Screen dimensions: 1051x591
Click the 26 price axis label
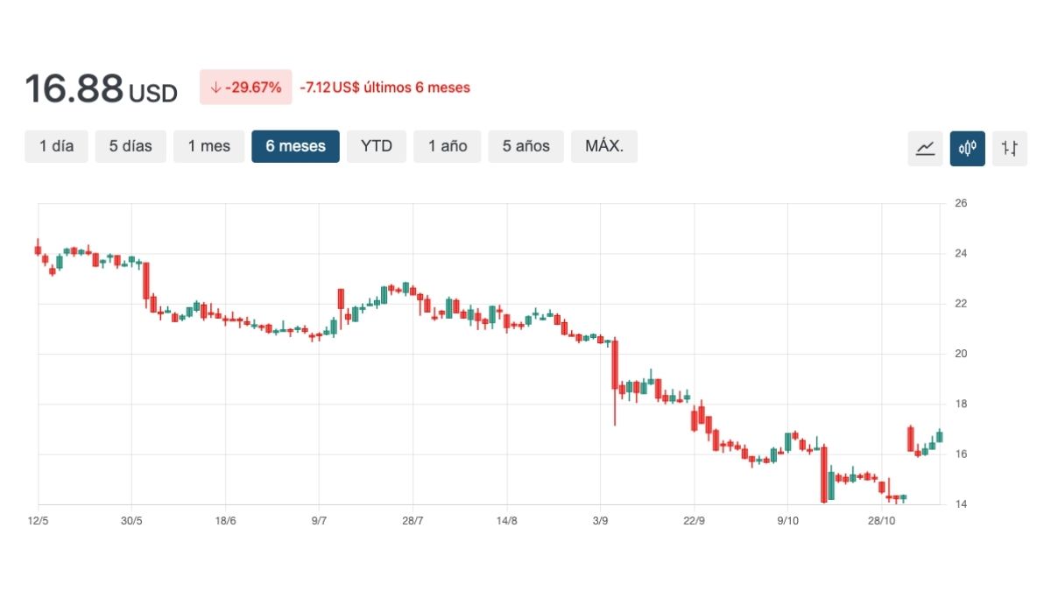[x=960, y=204]
